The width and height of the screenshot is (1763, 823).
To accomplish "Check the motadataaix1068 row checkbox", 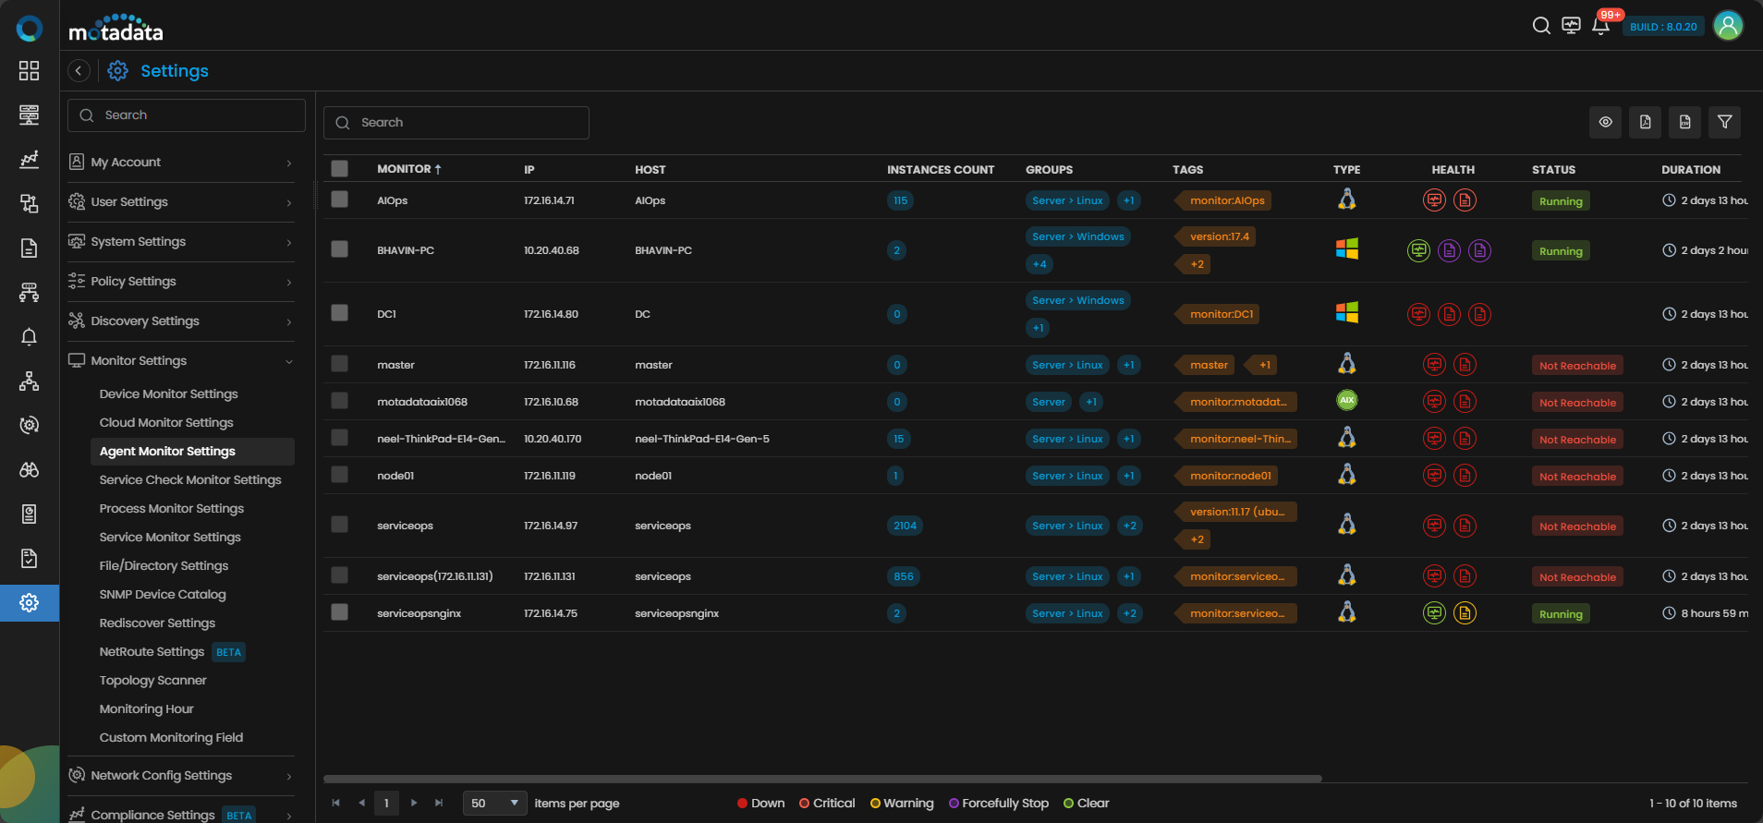I will coord(340,401).
